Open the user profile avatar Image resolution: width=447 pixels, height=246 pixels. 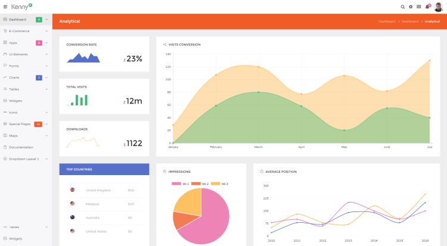pos(438,7)
